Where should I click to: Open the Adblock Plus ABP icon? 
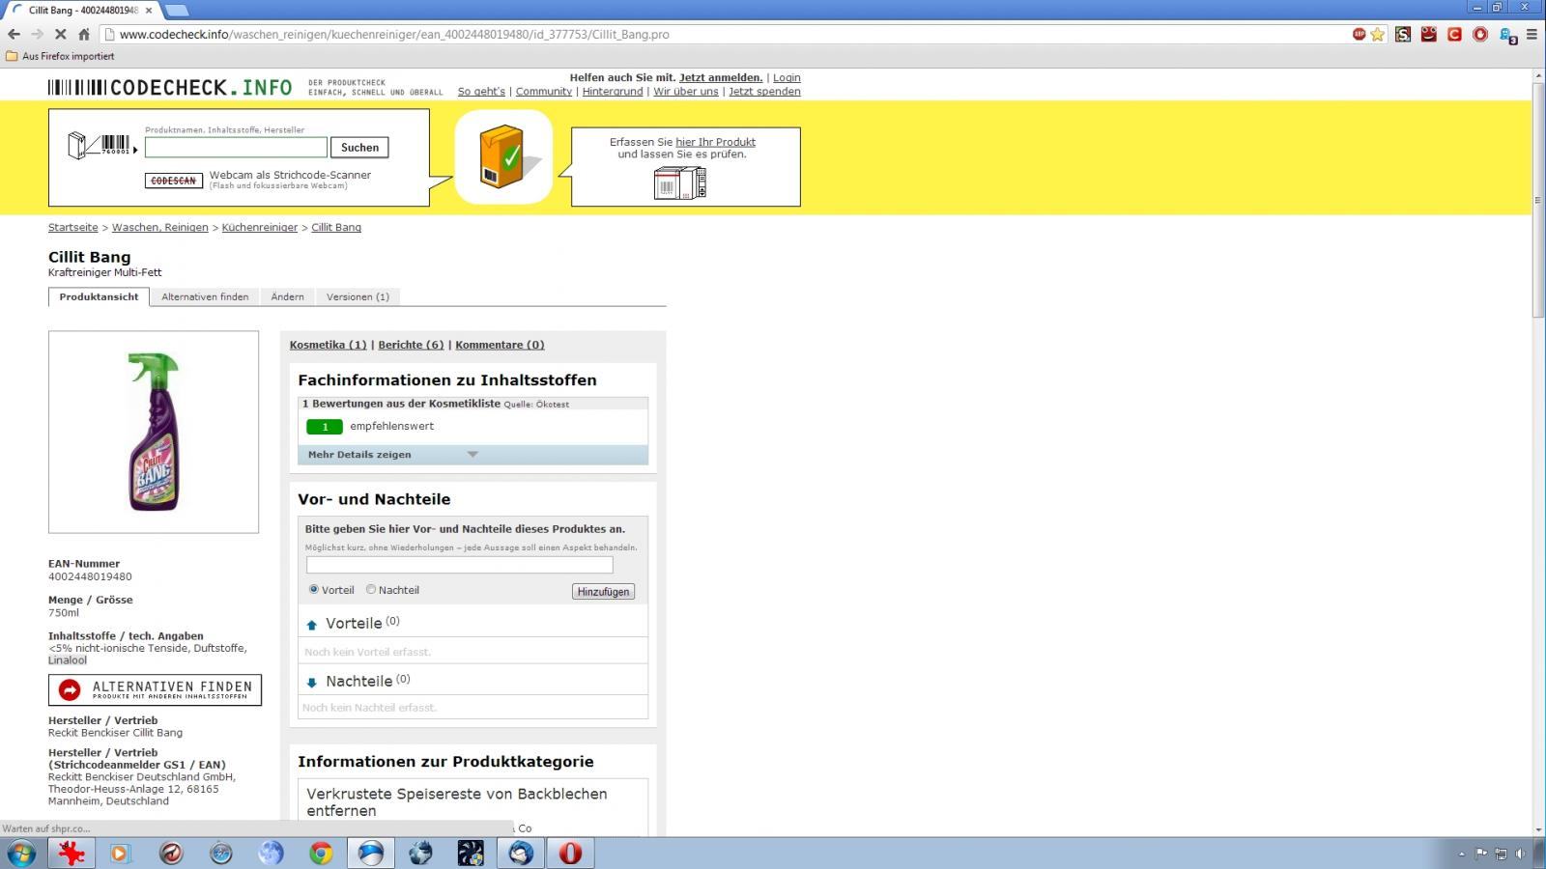(x=1359, y=34)
